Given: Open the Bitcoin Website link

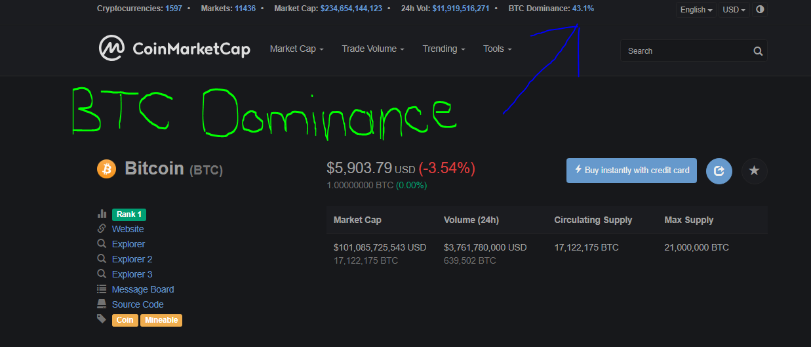Looking at the screenshot, I should 128,229.
